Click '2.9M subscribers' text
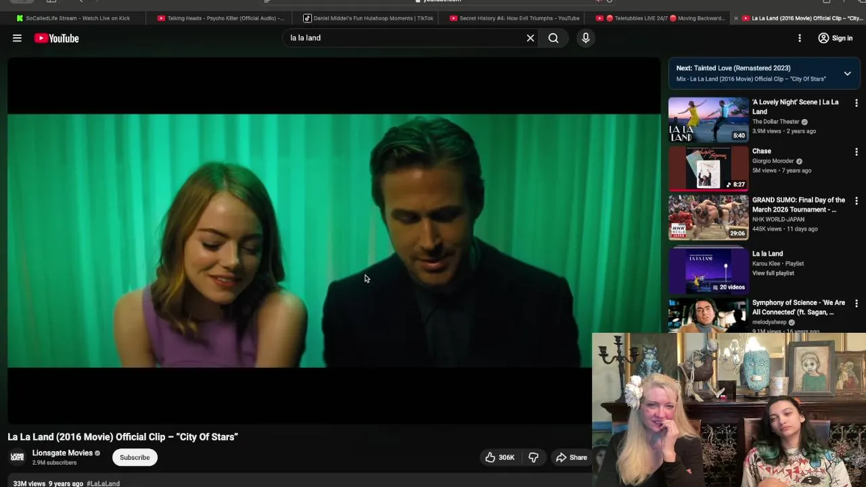 54,463
